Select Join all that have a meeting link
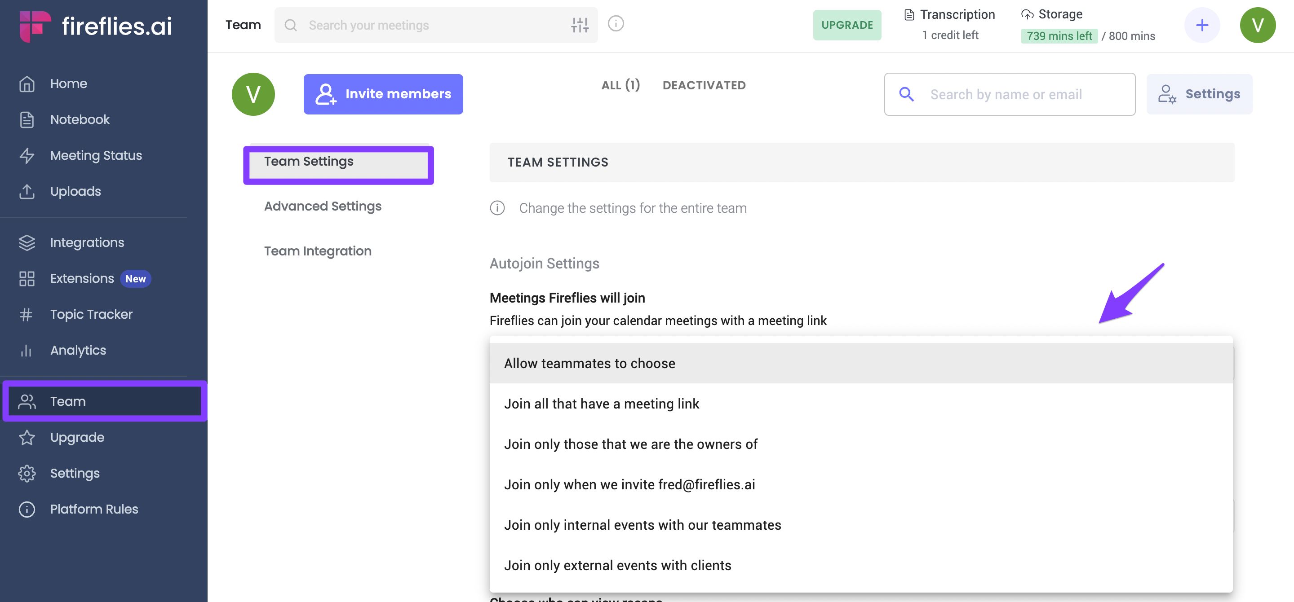The width and height of the screenshot is (1294, 602). coord(861,404)
